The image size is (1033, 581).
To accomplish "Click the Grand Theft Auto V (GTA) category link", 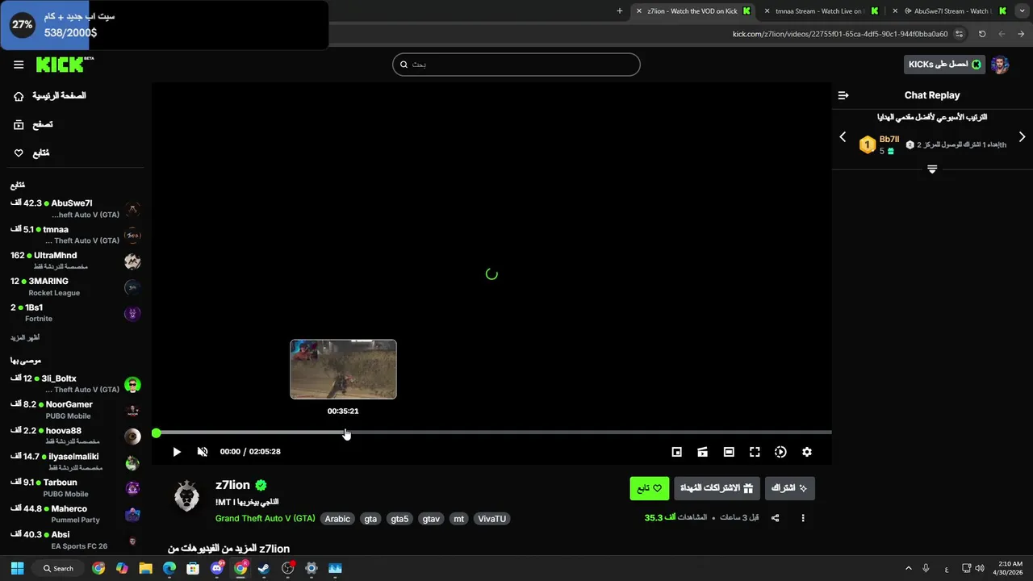I will [x=266, y=519].
